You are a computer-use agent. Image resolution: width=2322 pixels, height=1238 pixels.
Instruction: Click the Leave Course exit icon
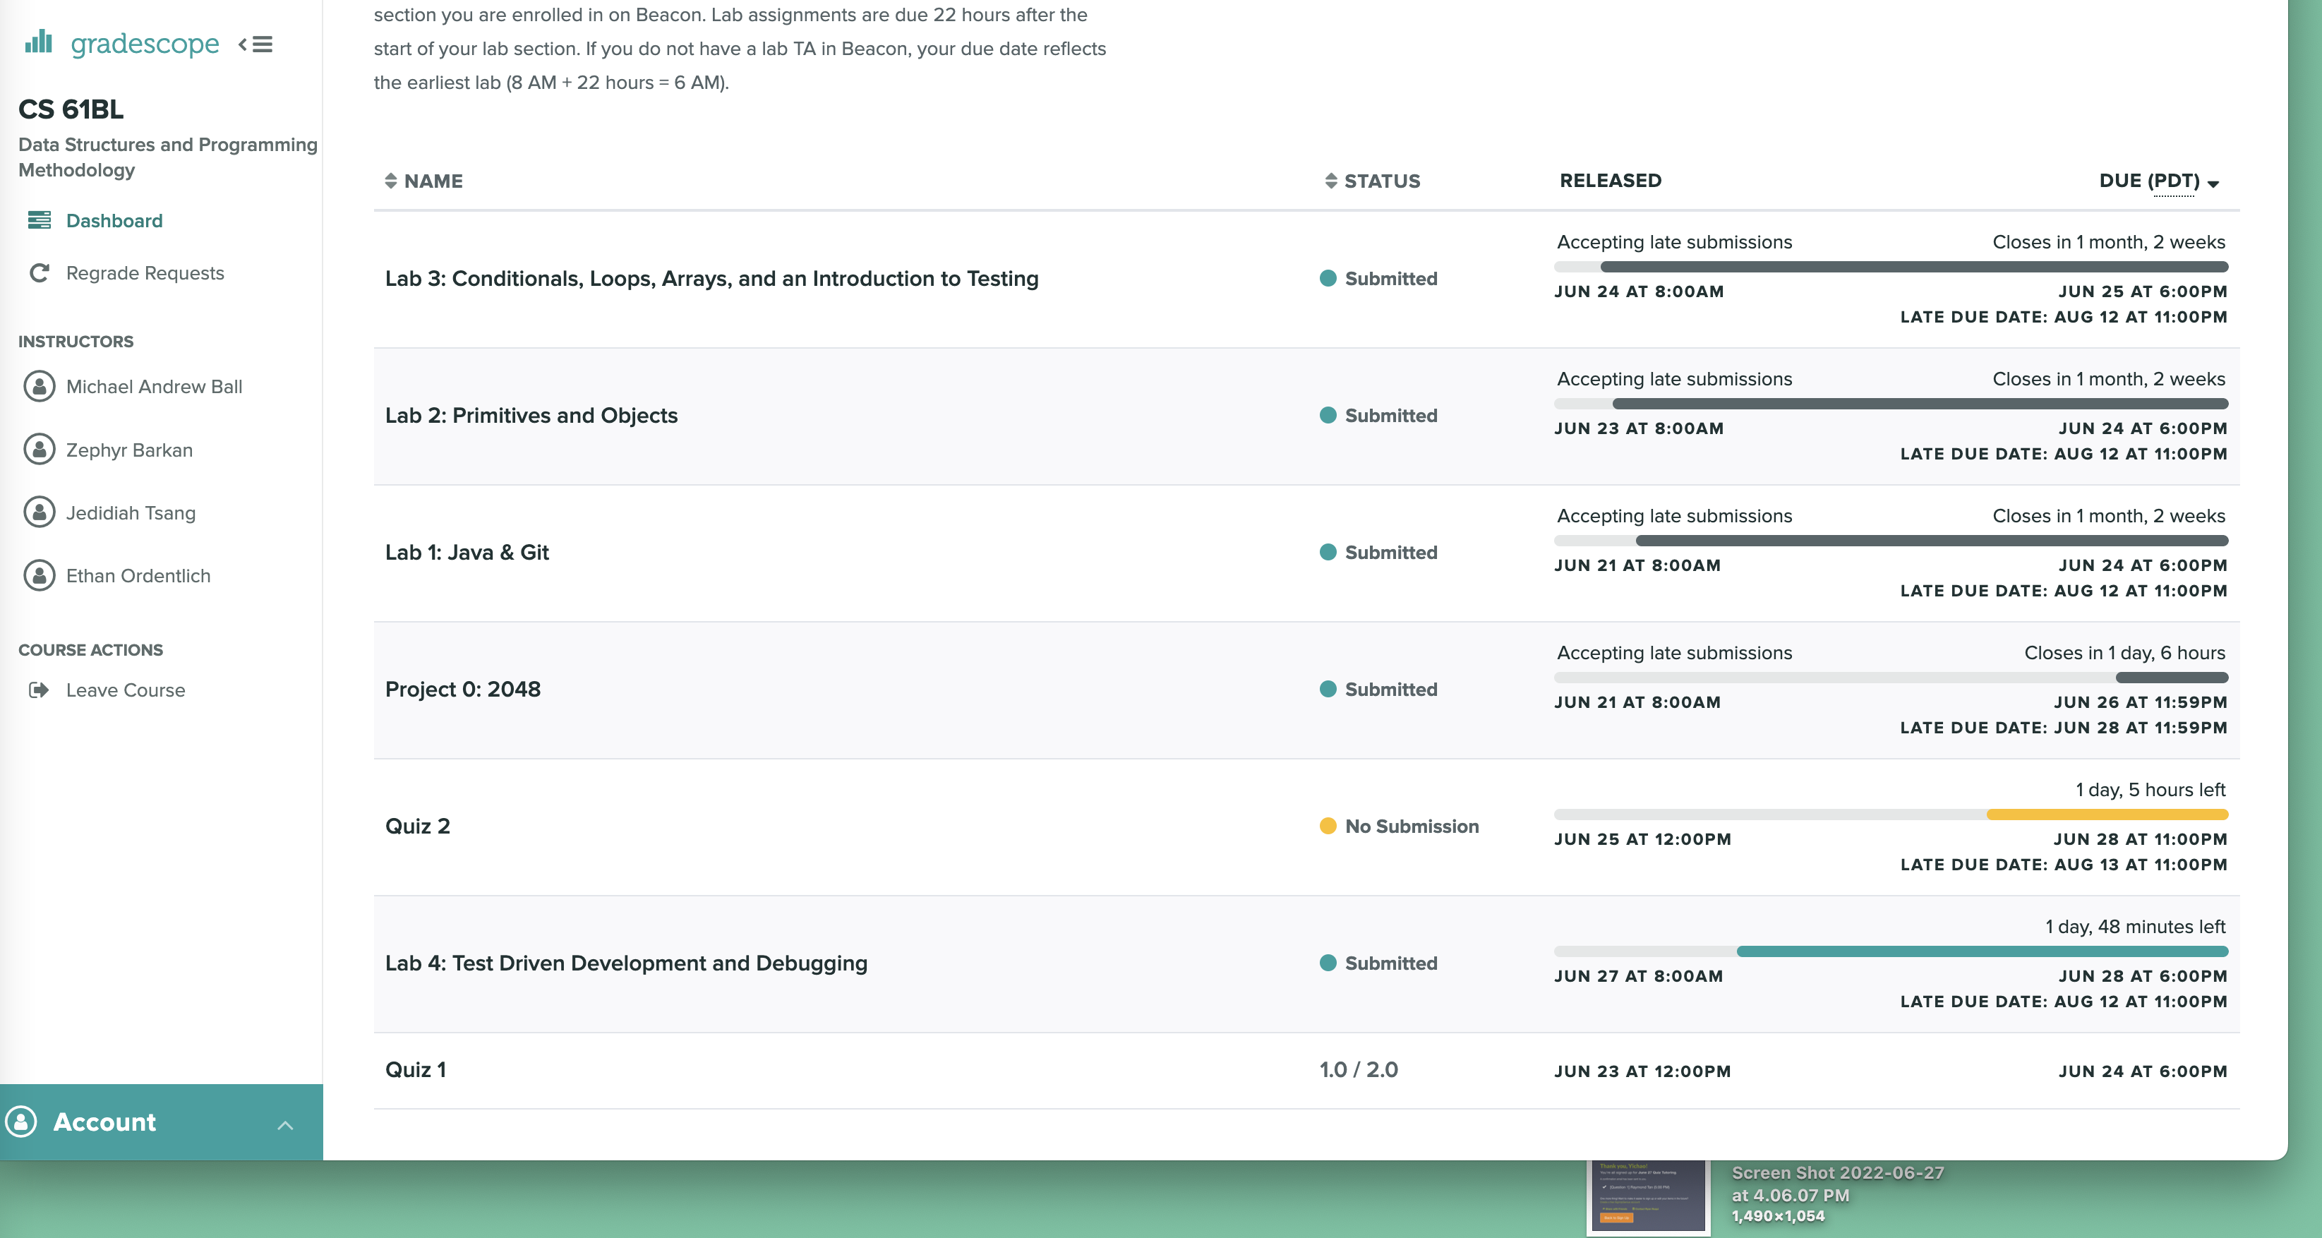(39, 690)
